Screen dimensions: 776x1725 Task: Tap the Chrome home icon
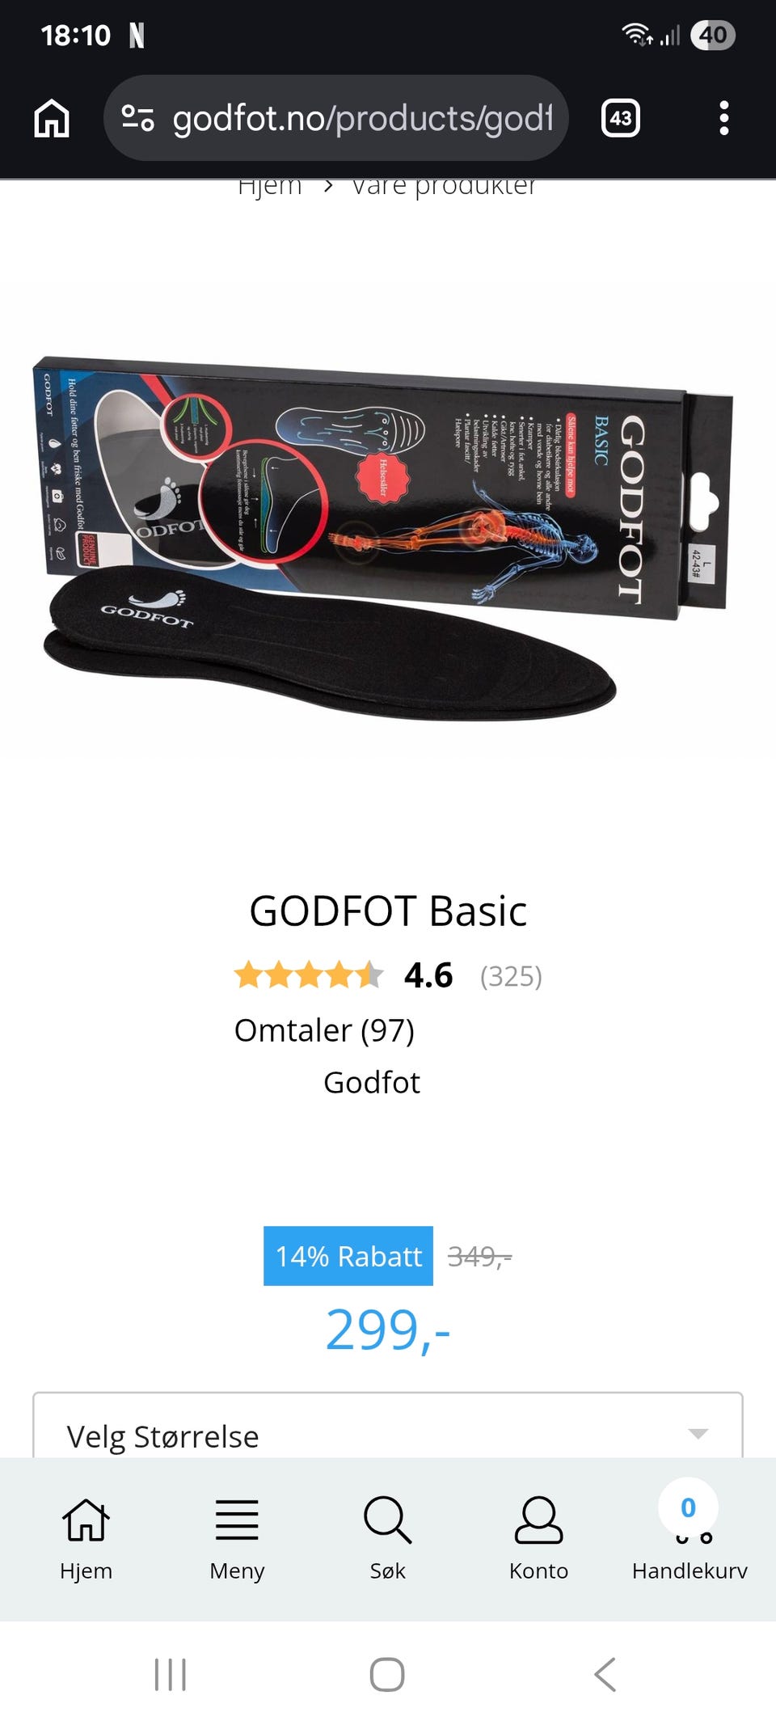(52, 118)
